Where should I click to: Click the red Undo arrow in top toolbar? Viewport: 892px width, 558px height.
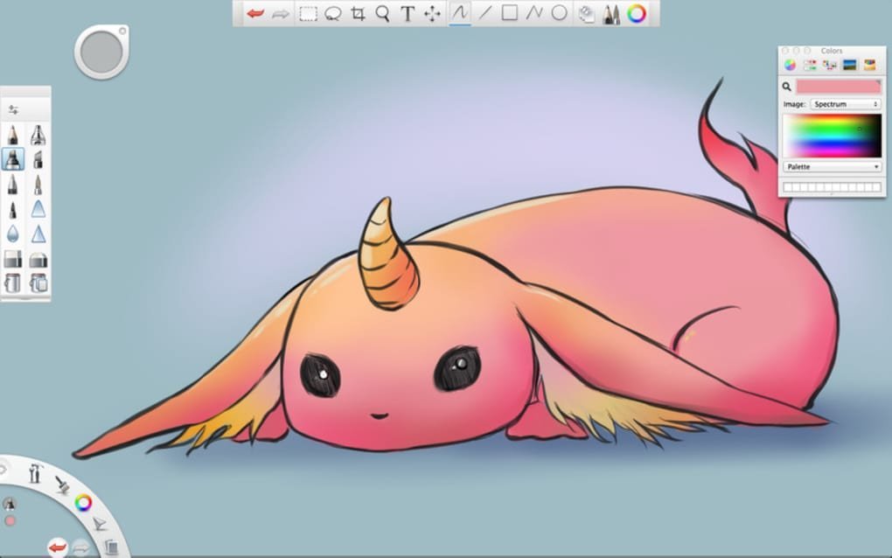tap(255, 13)
